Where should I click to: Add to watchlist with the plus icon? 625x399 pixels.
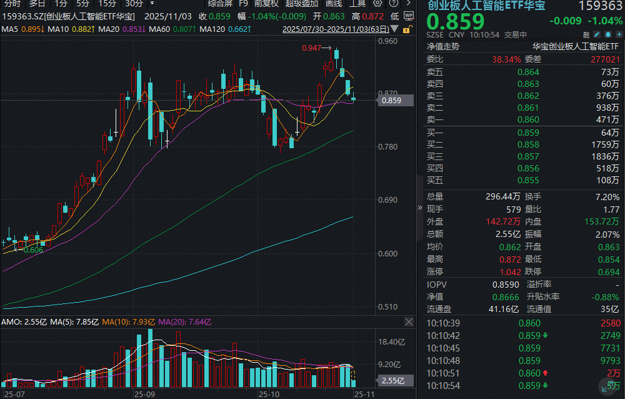point(618,35)
